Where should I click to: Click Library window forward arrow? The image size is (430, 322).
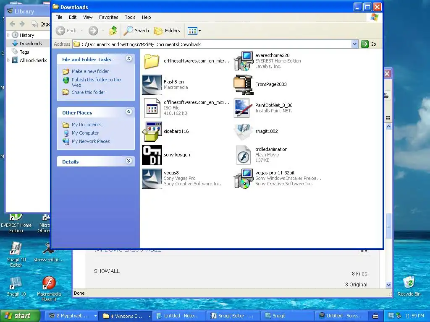22,24
